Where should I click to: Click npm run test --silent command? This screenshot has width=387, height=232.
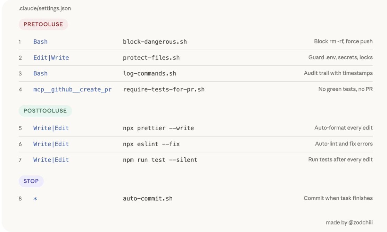tap(160, 160)
